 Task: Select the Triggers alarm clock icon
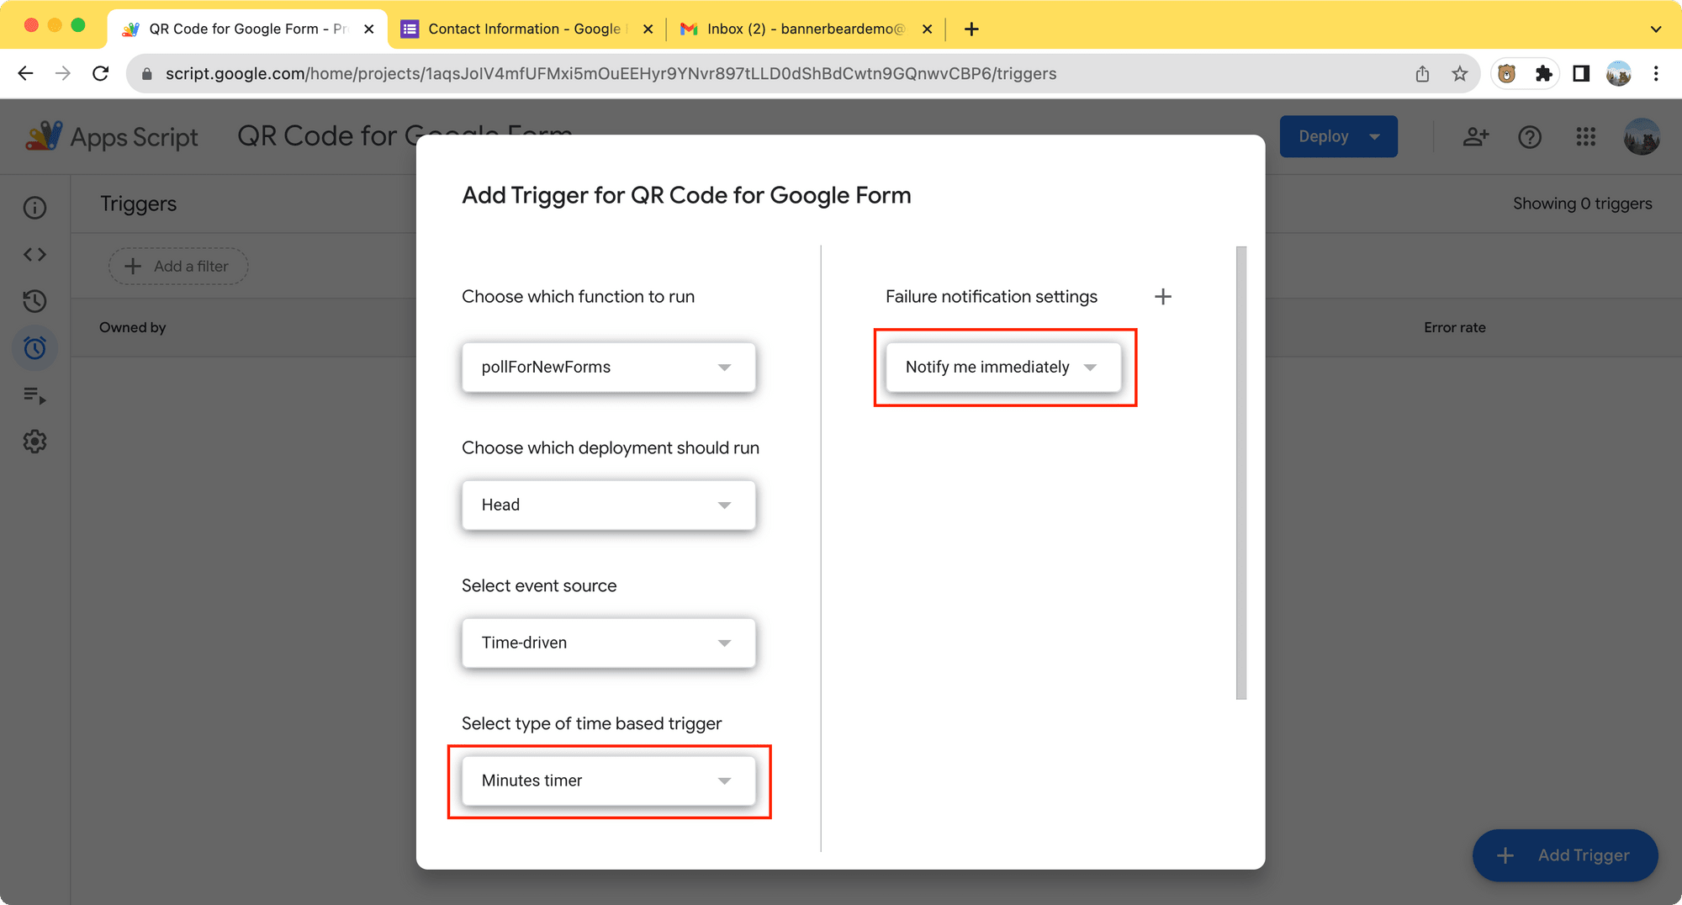tap(34, 347)
